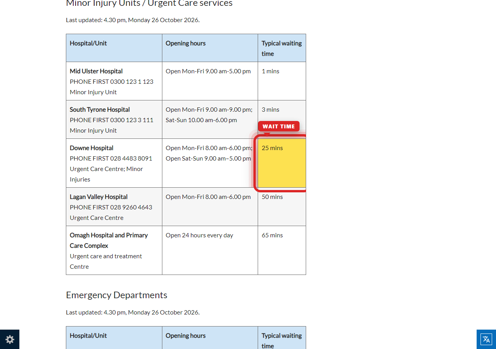496x349 pixels.
Task: Click the 3 mins waiting time cell
Action: point(282,119)
